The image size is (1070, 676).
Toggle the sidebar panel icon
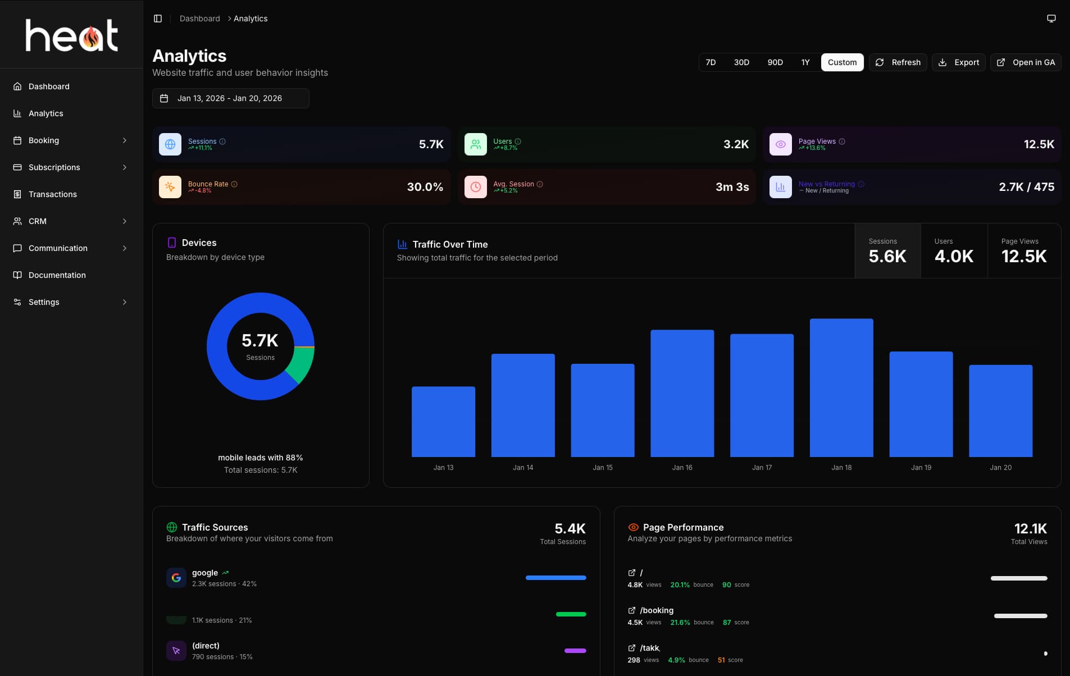(x=158, y=19)
